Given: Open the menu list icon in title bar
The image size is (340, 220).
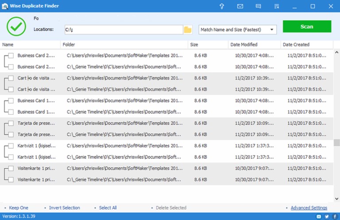Looking at the screenshot, I should (277, 6).
